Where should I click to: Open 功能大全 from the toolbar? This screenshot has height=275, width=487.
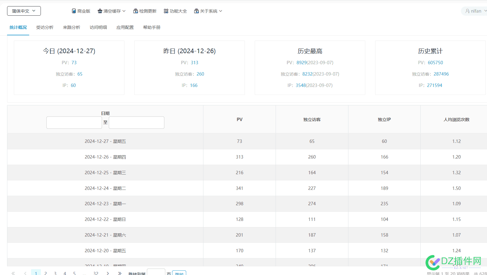[175, 11]
